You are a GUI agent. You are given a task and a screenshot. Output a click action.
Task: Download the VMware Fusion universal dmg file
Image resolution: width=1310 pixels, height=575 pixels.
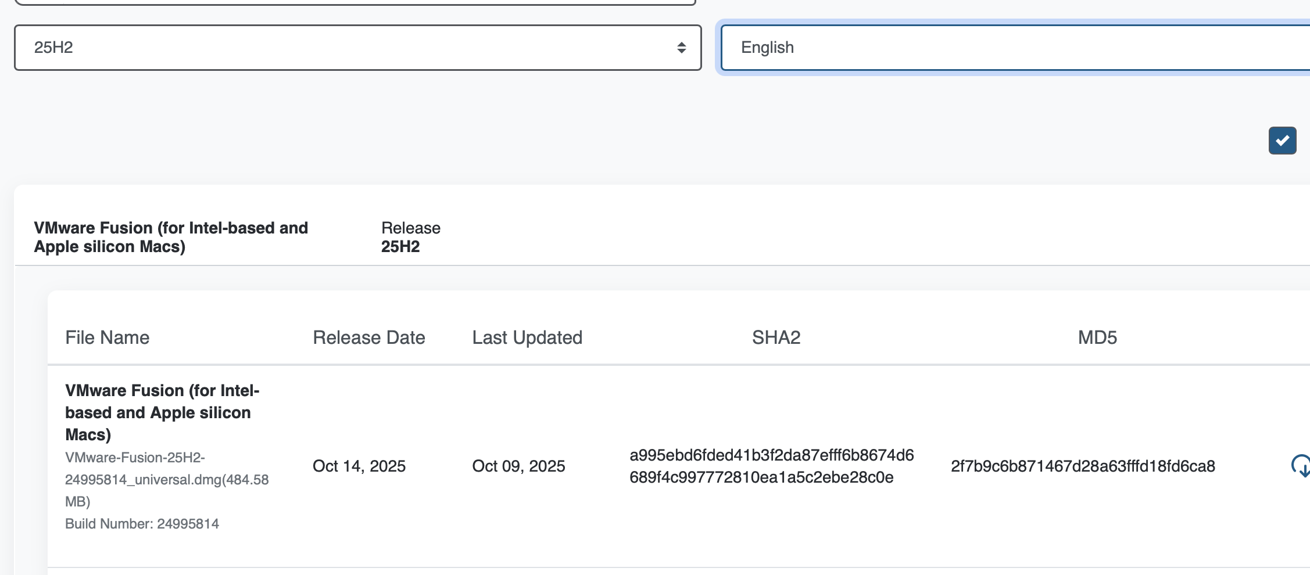[x=1301, y=466]
